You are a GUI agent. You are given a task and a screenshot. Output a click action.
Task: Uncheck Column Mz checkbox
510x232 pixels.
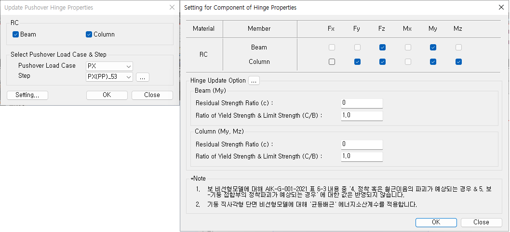point(458,61)
